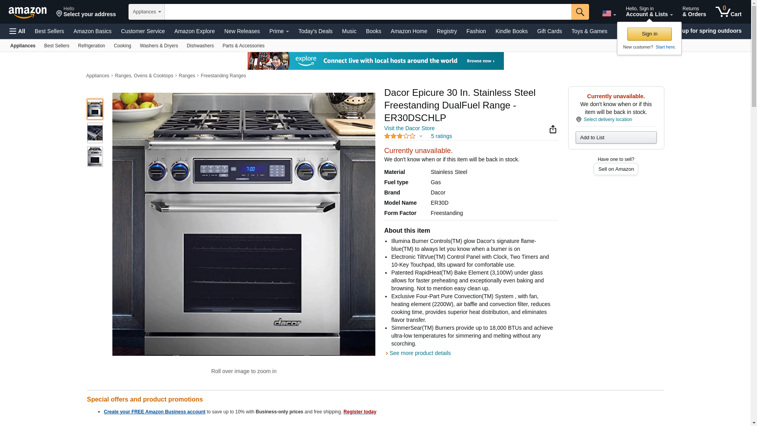Expand the Appliances search category dropdown

[x=147, y=12]
